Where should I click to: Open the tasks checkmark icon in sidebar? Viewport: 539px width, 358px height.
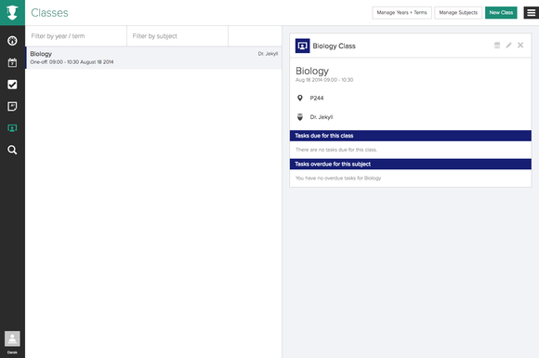pos(12,85)
